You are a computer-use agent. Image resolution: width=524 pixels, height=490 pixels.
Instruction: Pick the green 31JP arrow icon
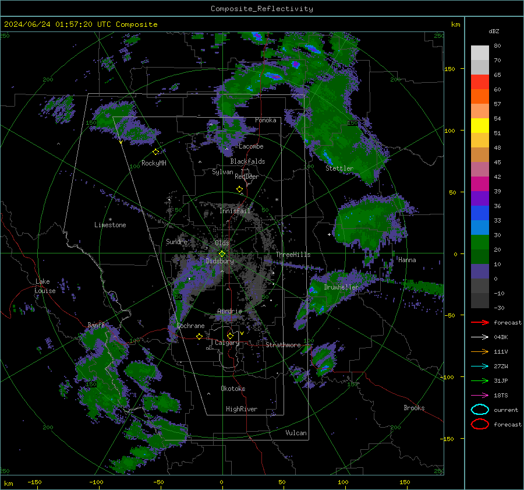pos(480,380)
